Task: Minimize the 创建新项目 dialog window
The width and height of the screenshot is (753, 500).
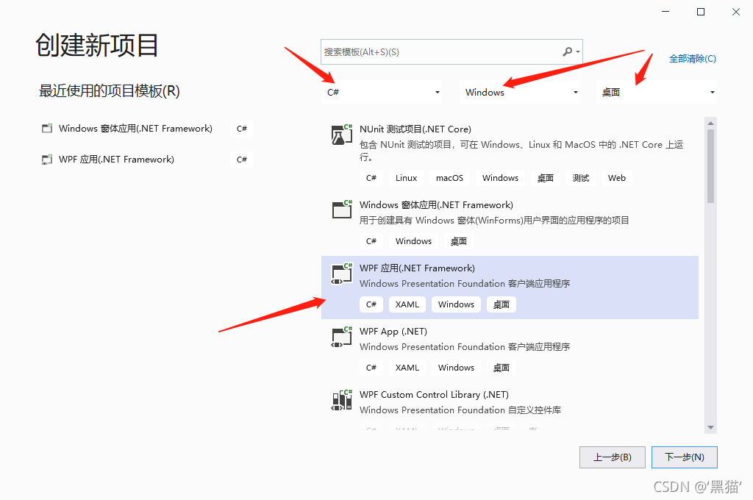Action: point(665,12)
